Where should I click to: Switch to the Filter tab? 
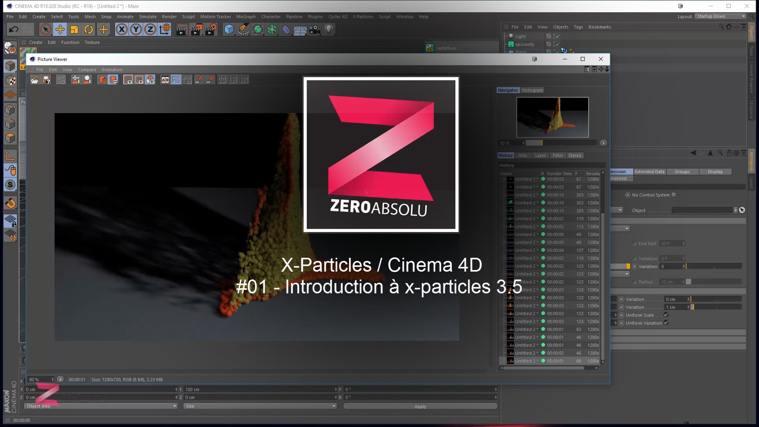558,156
